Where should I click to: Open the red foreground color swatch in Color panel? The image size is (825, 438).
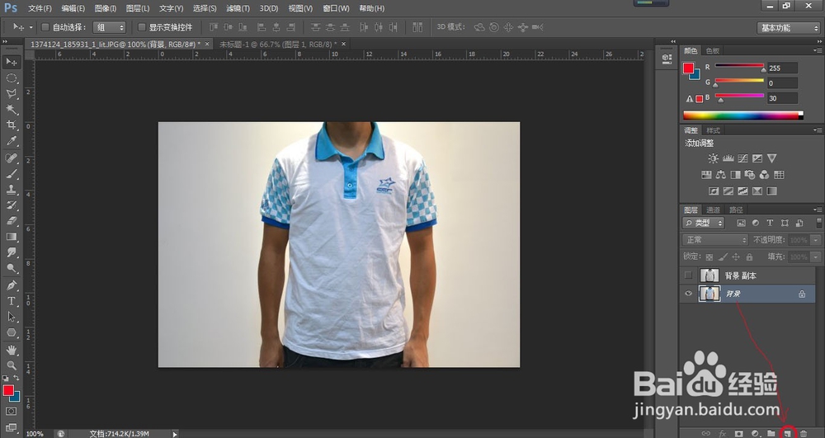coord(688,68)
